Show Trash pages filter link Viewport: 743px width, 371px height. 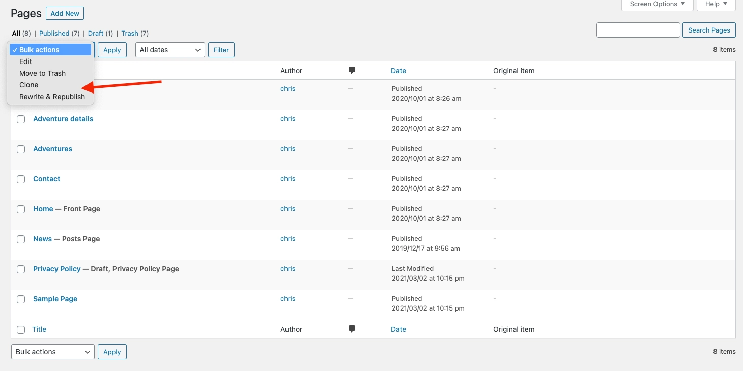pyautogui.click(x=130, y=33)
